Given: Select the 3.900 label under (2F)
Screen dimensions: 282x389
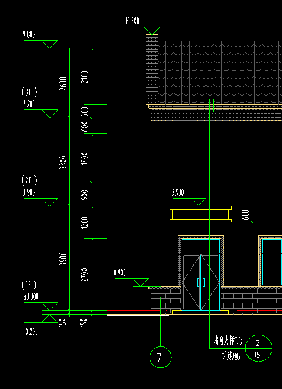Looking at the screenshot, I should pyautogui.click(x=29, y=192).
